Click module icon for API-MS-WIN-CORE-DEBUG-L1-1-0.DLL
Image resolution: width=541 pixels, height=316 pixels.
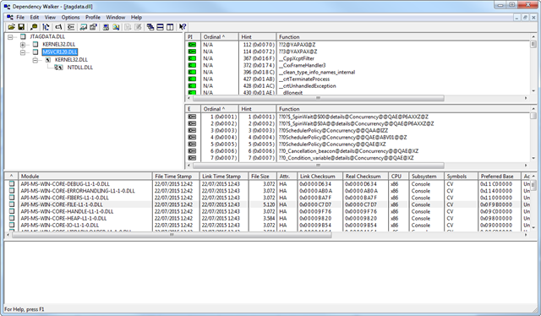point(12,184)
